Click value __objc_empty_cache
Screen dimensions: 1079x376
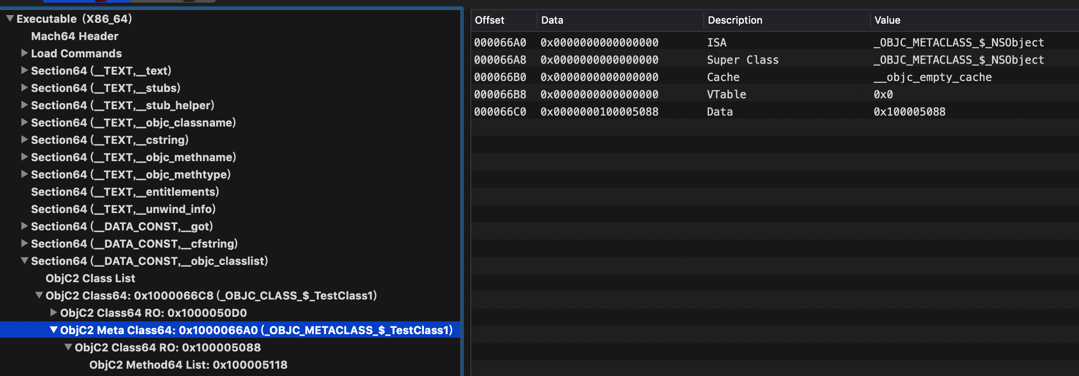click(x=932, y=77)
